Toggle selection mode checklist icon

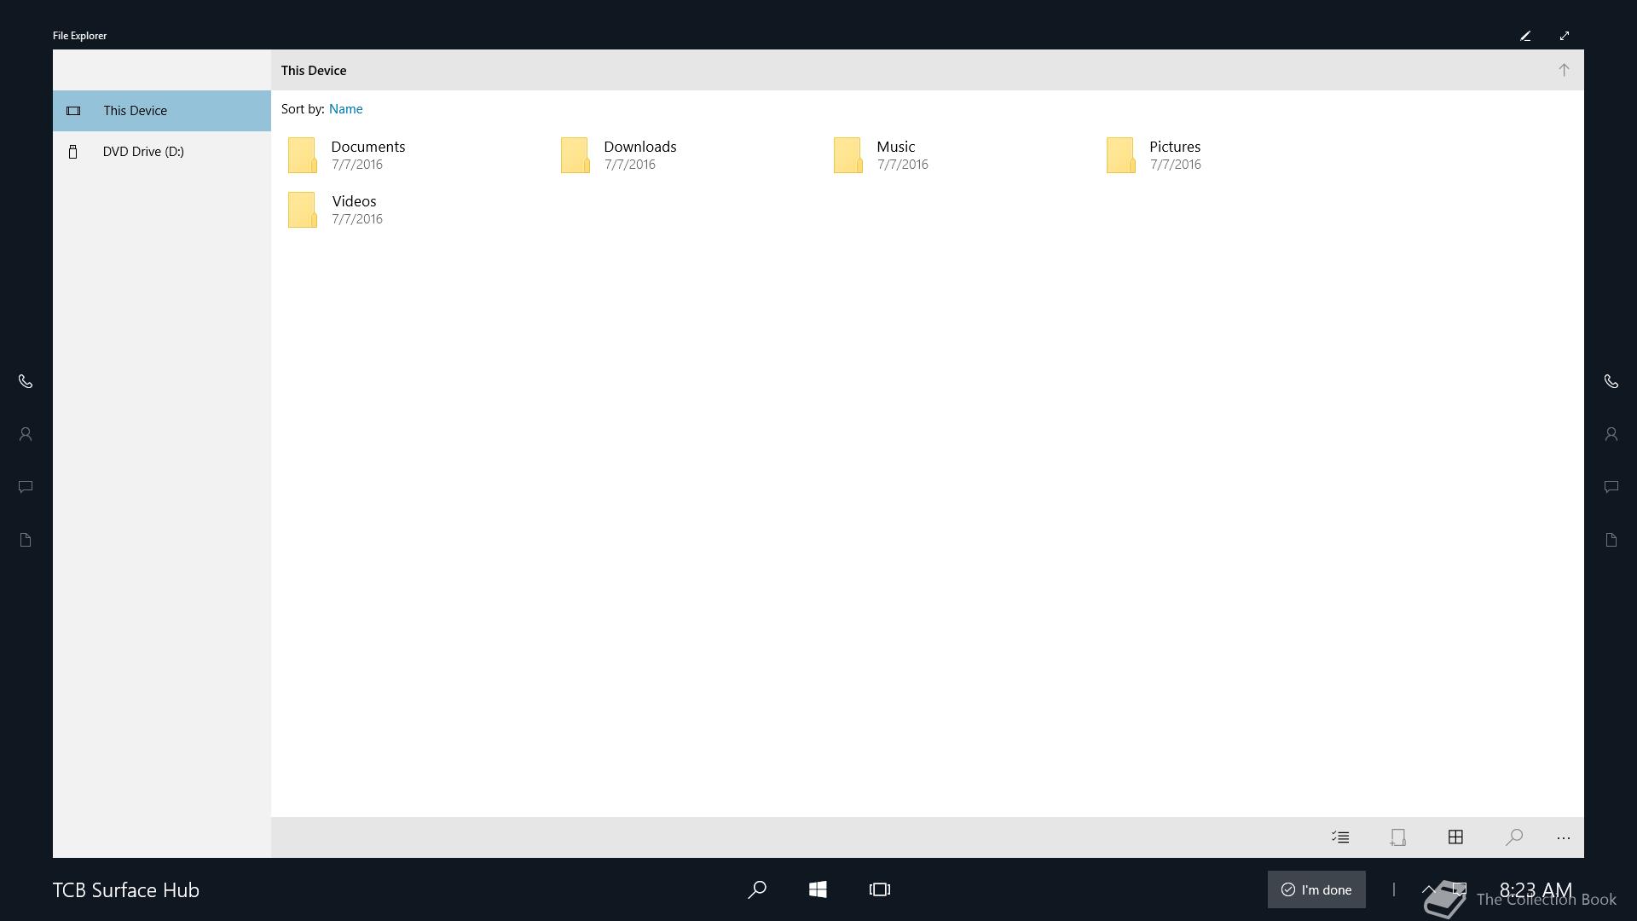(1340, 837)
